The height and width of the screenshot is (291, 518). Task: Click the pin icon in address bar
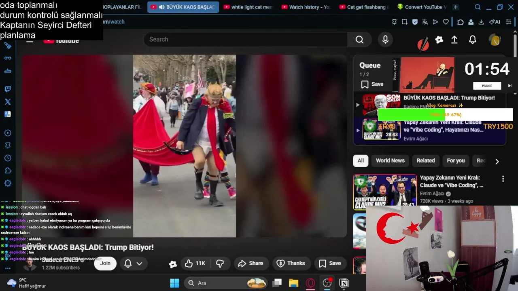click(394, 22)
